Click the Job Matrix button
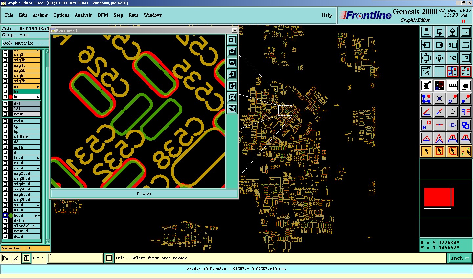Image resolution: width=473 pixels, height=279 pixels. point(25,43)
